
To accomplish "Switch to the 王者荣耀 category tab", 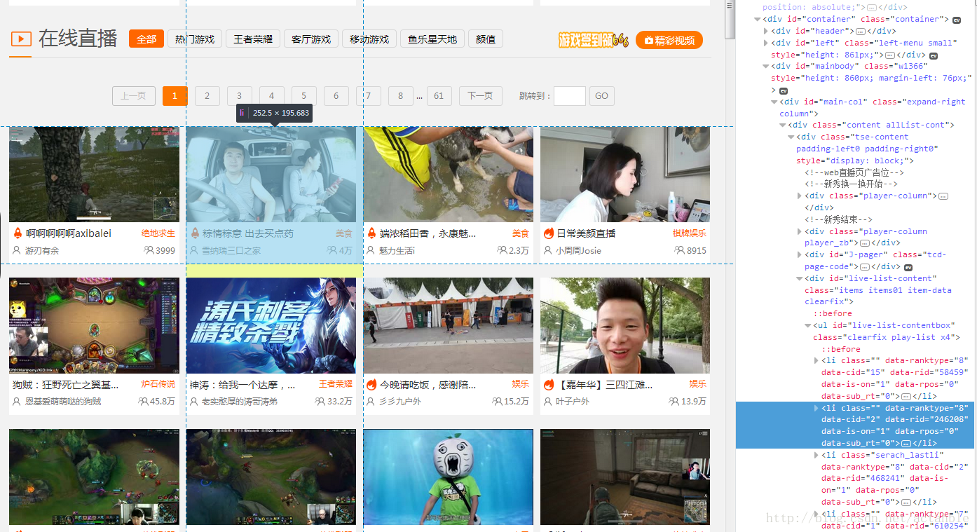I will click(253, 39).
